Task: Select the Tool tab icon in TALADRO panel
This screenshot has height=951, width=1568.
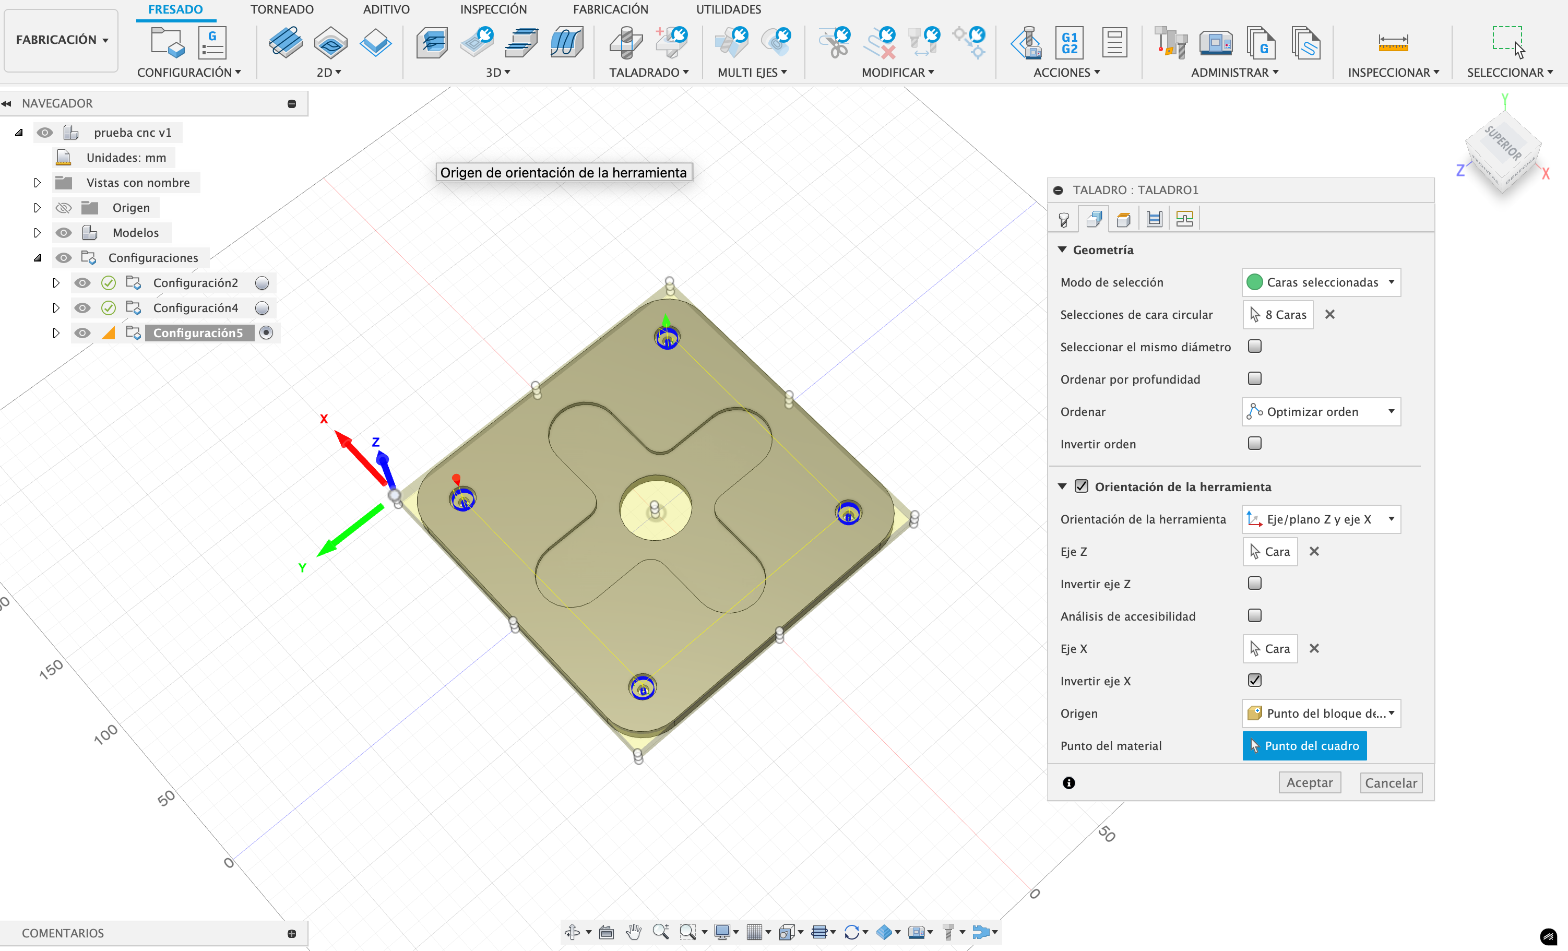Action: coord(1063,220)
